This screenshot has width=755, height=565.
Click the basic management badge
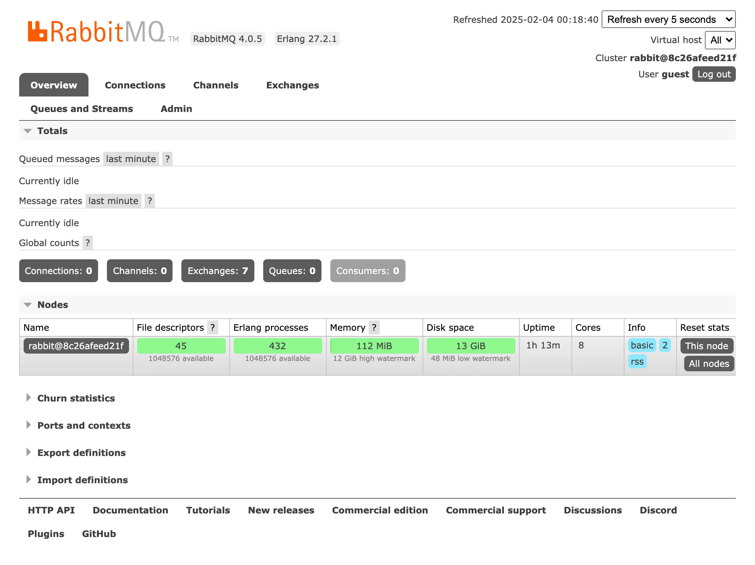tap(641, 345)
